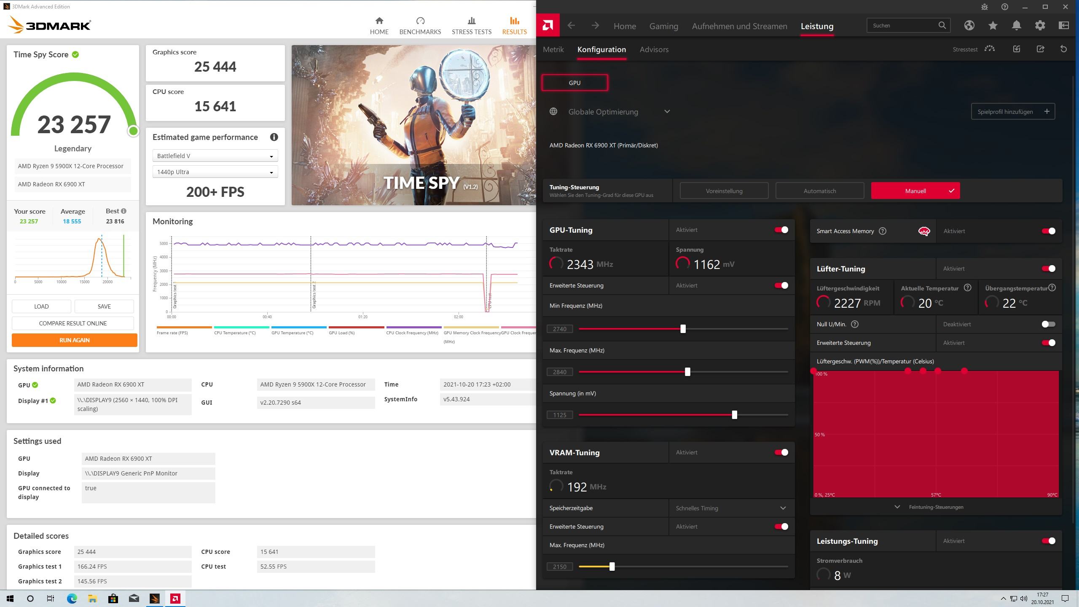Toggle Lüfter-Tuning switch
Image resolution: width=1079 pixels, height=607 pixels.
[1048, 269]
